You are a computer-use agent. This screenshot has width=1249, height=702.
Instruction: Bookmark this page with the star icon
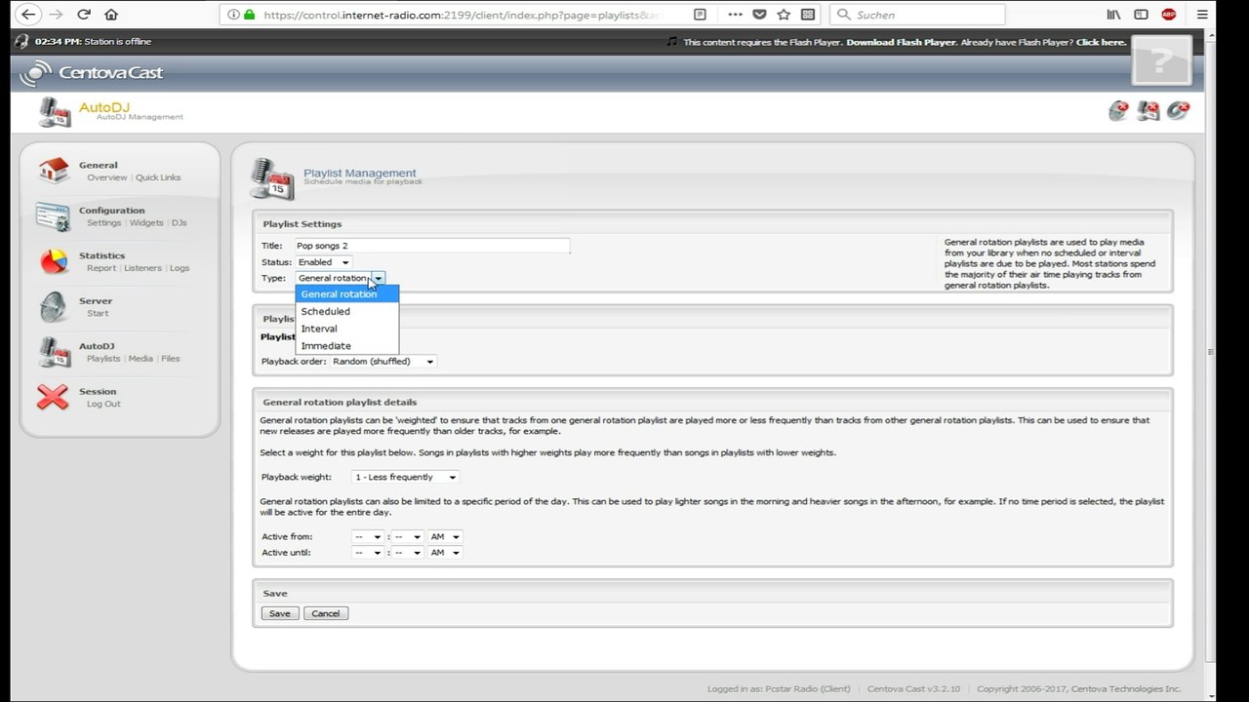coord(784,15)
